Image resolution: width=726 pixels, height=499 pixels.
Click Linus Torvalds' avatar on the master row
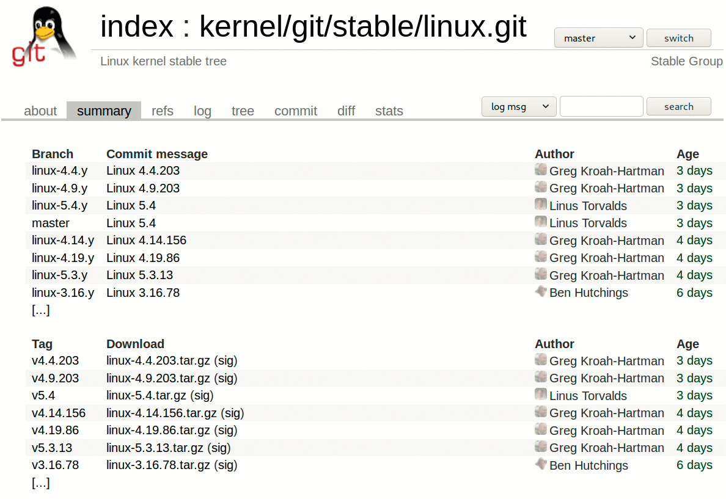click(541, 222)
